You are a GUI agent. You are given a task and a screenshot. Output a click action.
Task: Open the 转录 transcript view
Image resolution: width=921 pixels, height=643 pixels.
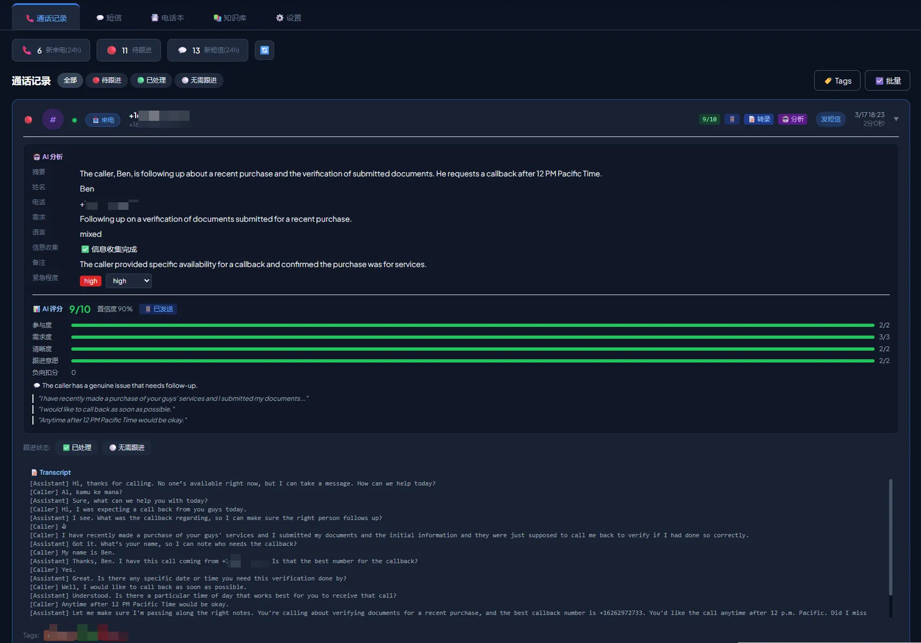(x=758, y=119)
